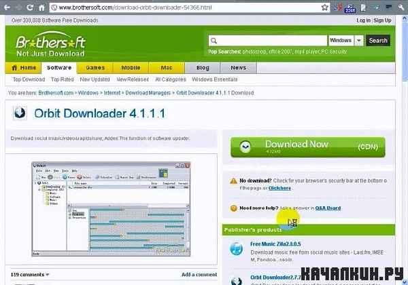The width and height of the screenshot is (408, 285).
Task: Click PC security in Pop Searches
Action: point(334,52)
